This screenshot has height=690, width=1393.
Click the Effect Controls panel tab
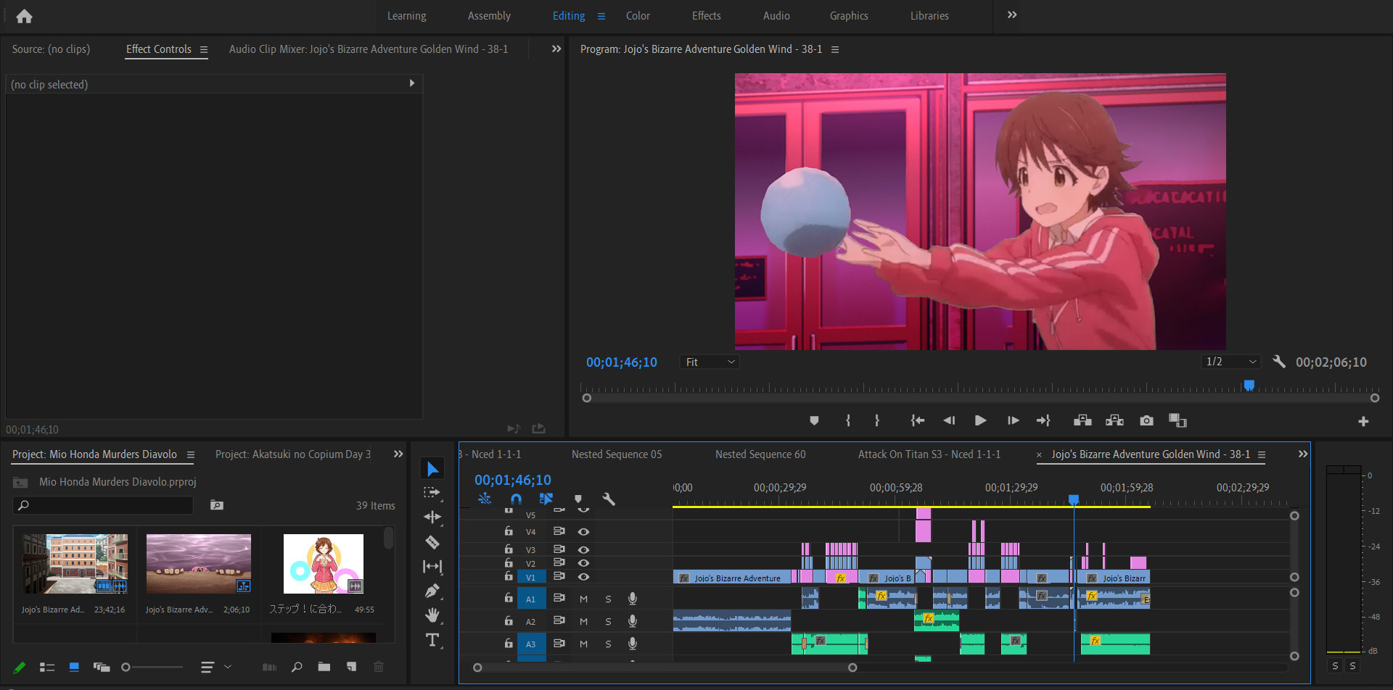[159, 49]
